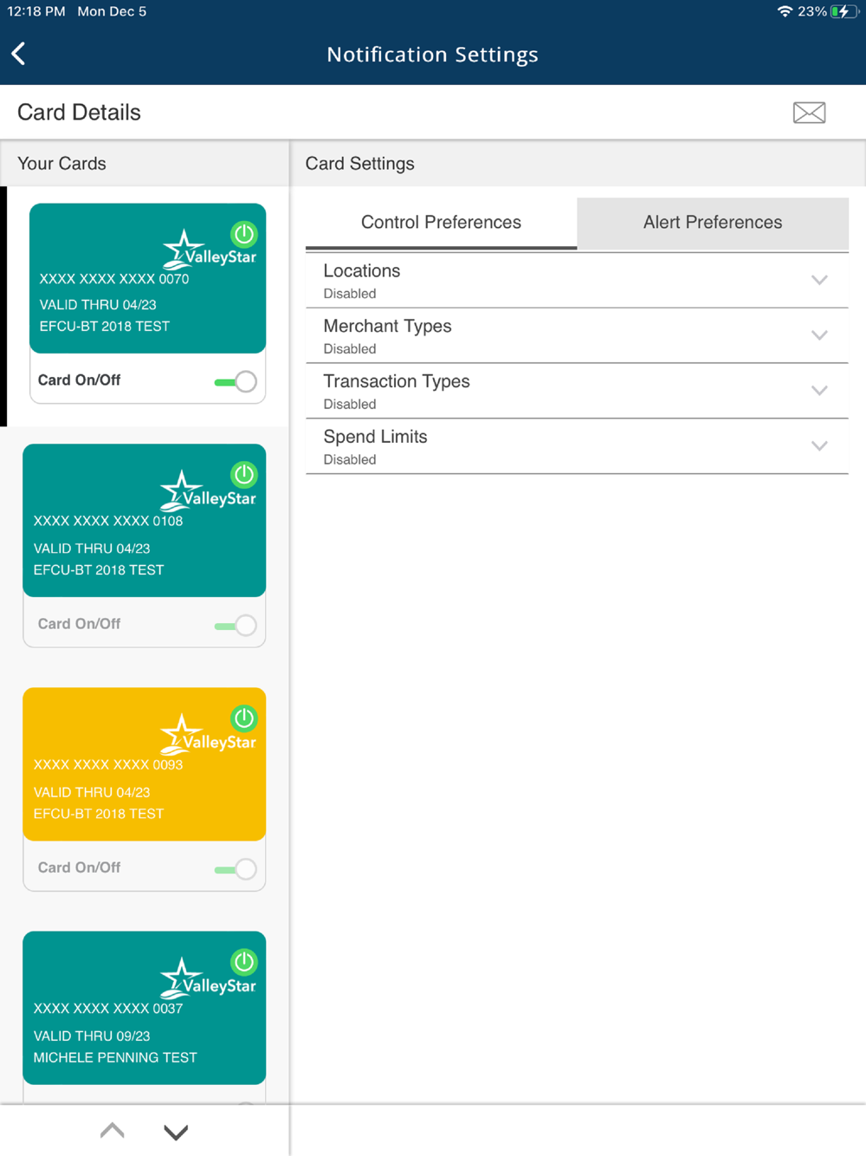Tap Card On/Off label for card 0070
Screen dimensions: 866x1156
(x=79, y=380)
